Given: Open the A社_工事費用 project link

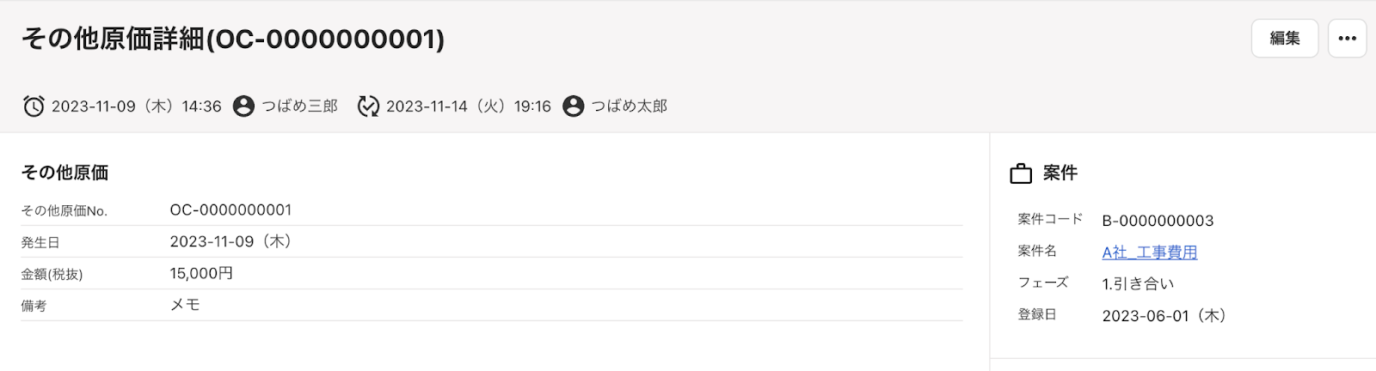Looking at the screenshot, I should [1150, 252].
